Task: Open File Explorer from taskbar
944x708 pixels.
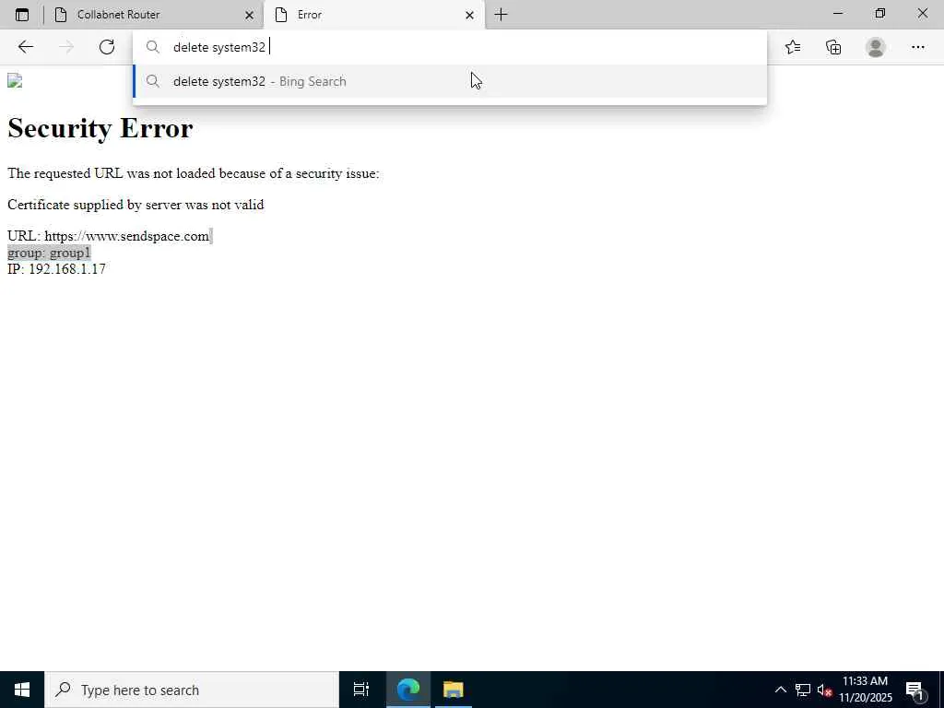Action: [x=453, y=690]
